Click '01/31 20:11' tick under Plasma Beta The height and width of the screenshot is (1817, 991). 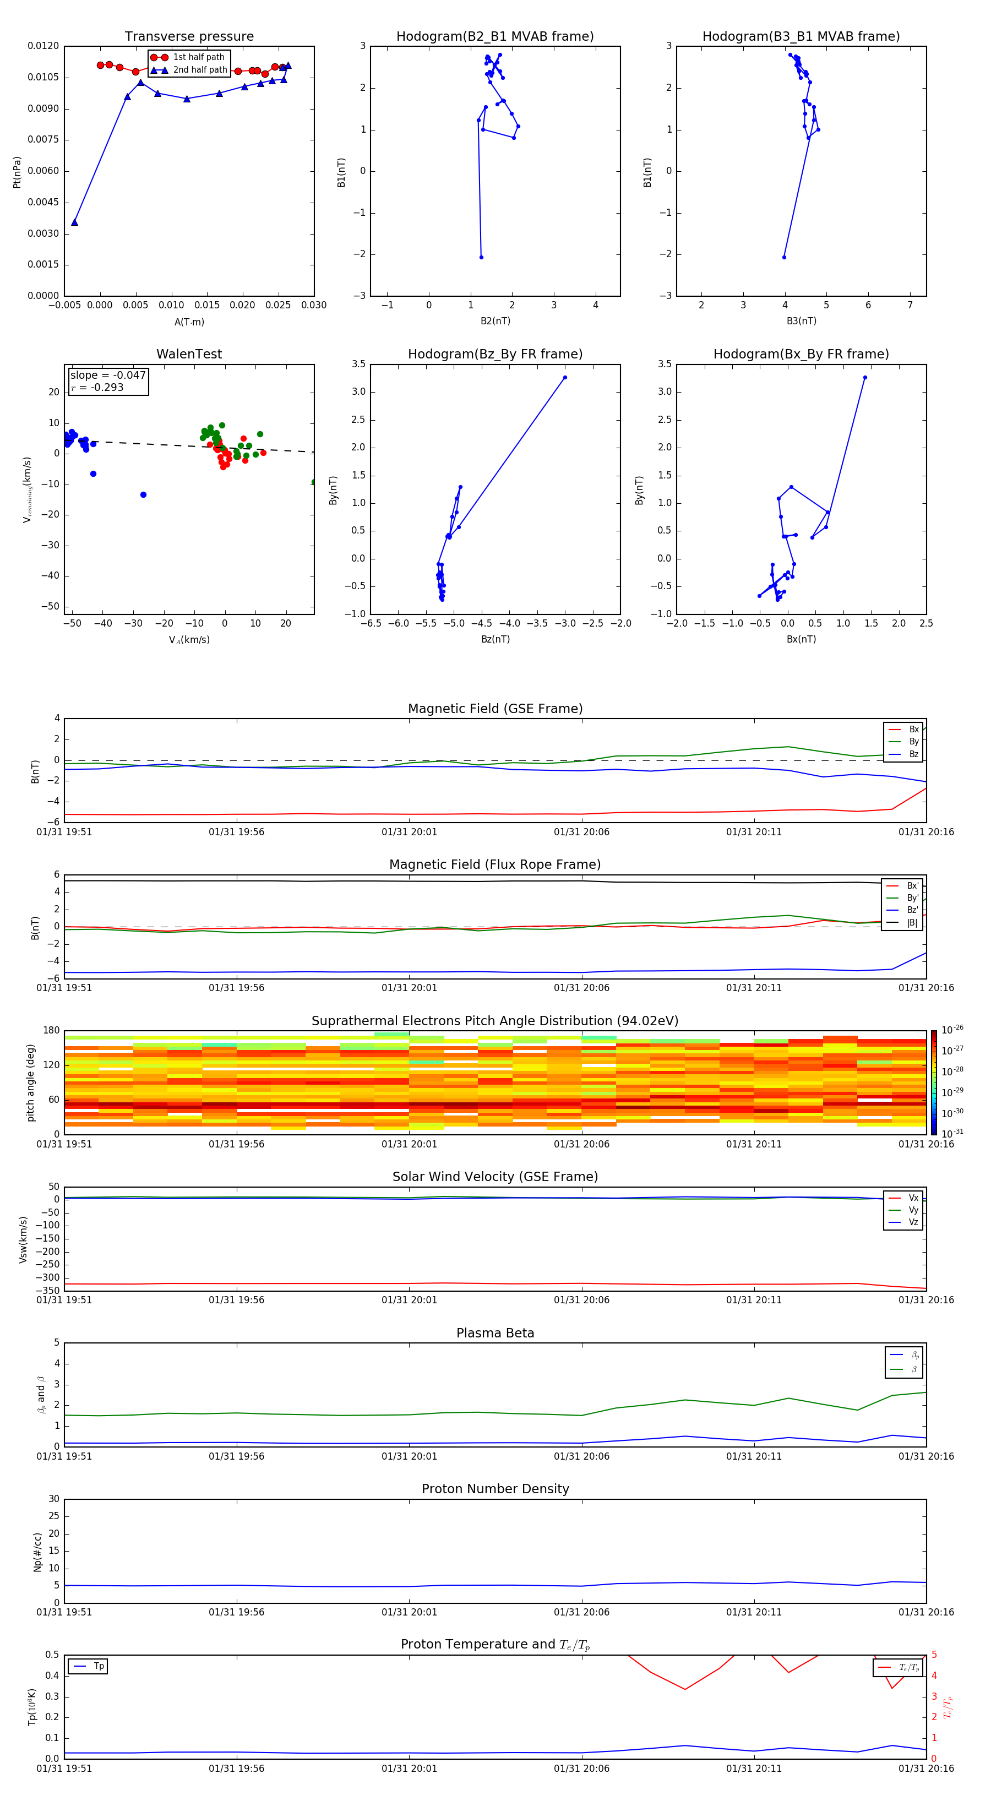[x=754, y=1456]
